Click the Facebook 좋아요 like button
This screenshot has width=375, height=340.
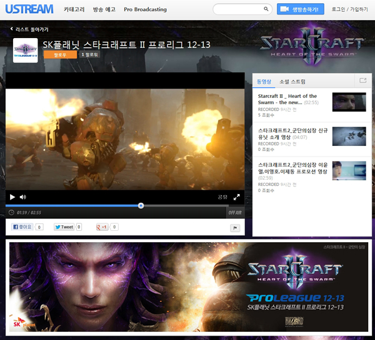pos(22,228)
